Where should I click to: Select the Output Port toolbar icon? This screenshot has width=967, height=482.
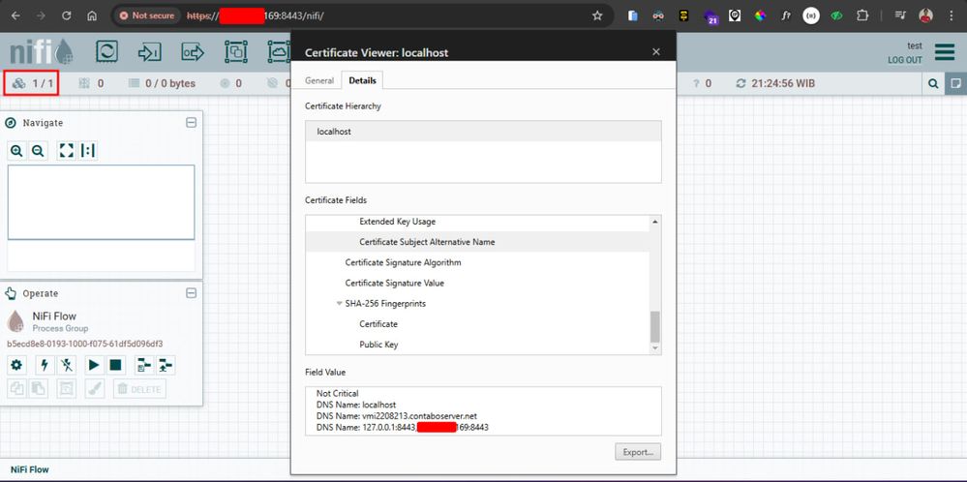click(x=193, y=51)
